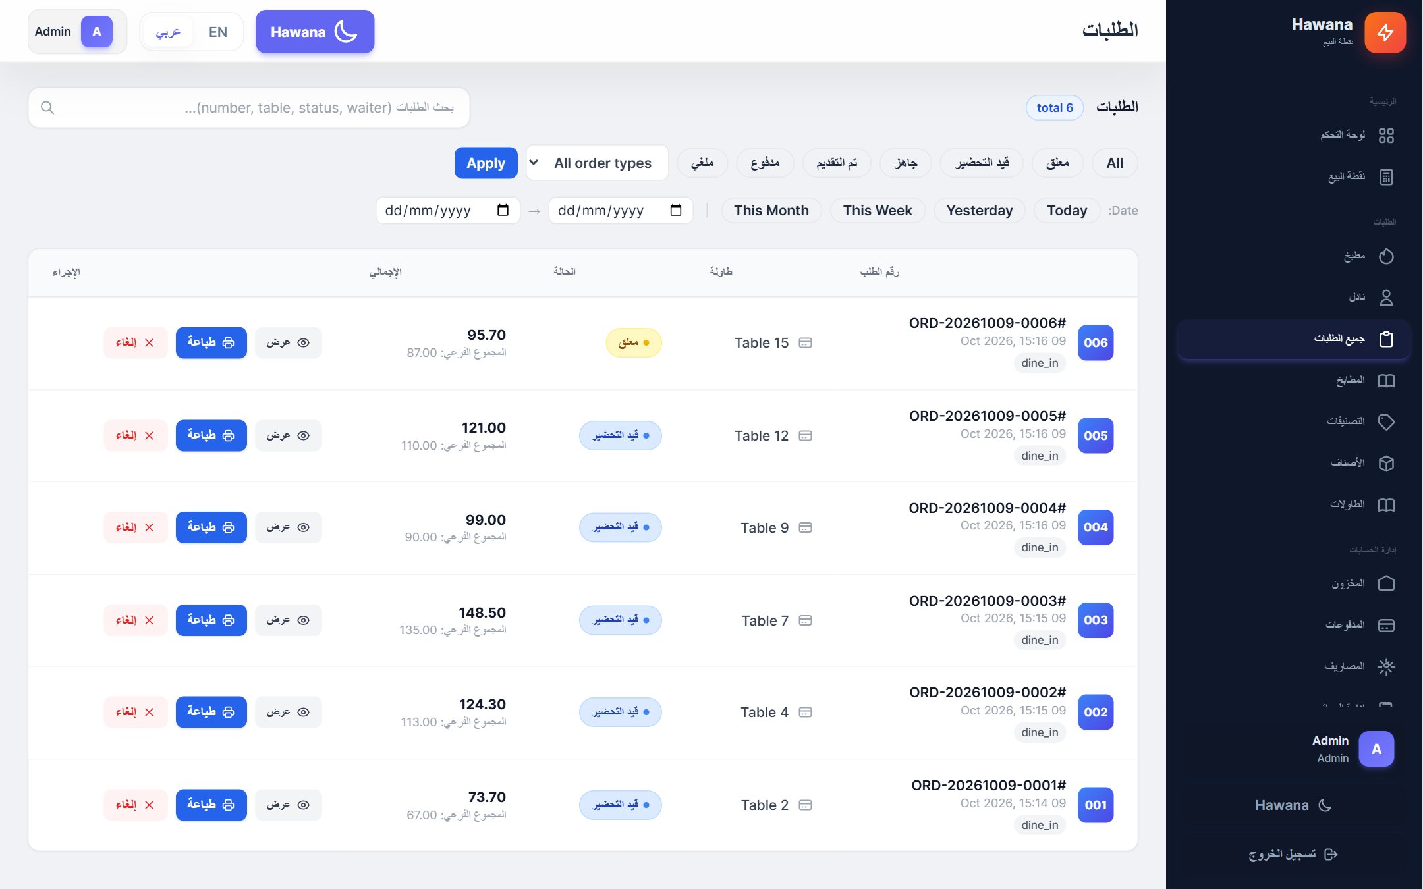
Task: Switch language to عربي
Action: (168, 32)
